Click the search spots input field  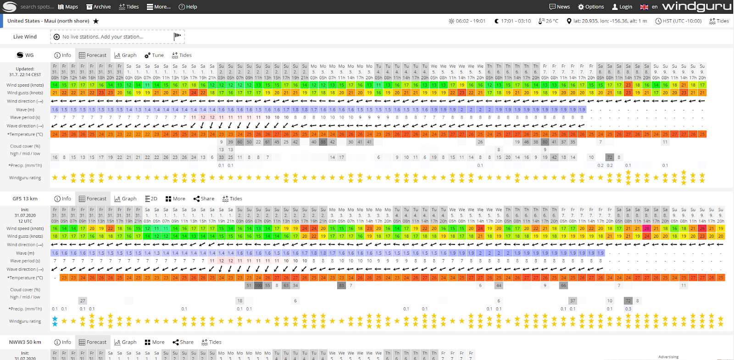point(37,7)
